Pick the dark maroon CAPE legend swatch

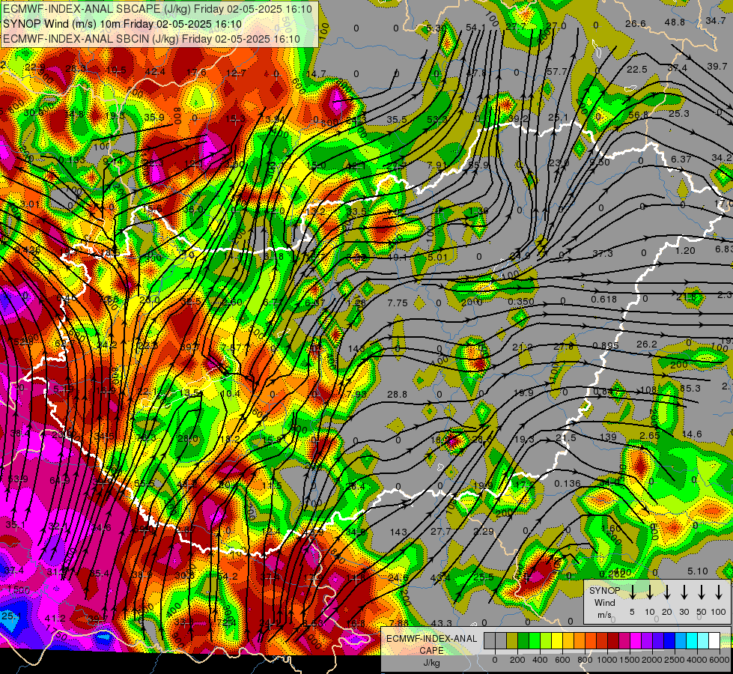tap(613, 641)
